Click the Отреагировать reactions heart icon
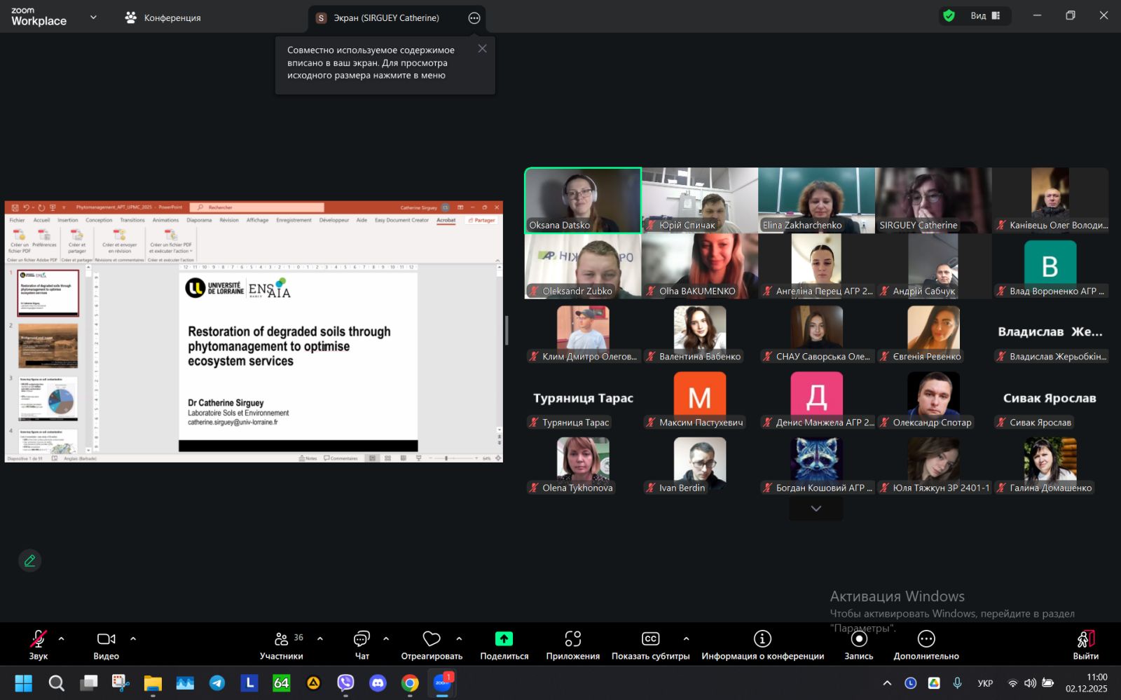The width and height of the screenshot is (1121, 700). tap(432, 639)
